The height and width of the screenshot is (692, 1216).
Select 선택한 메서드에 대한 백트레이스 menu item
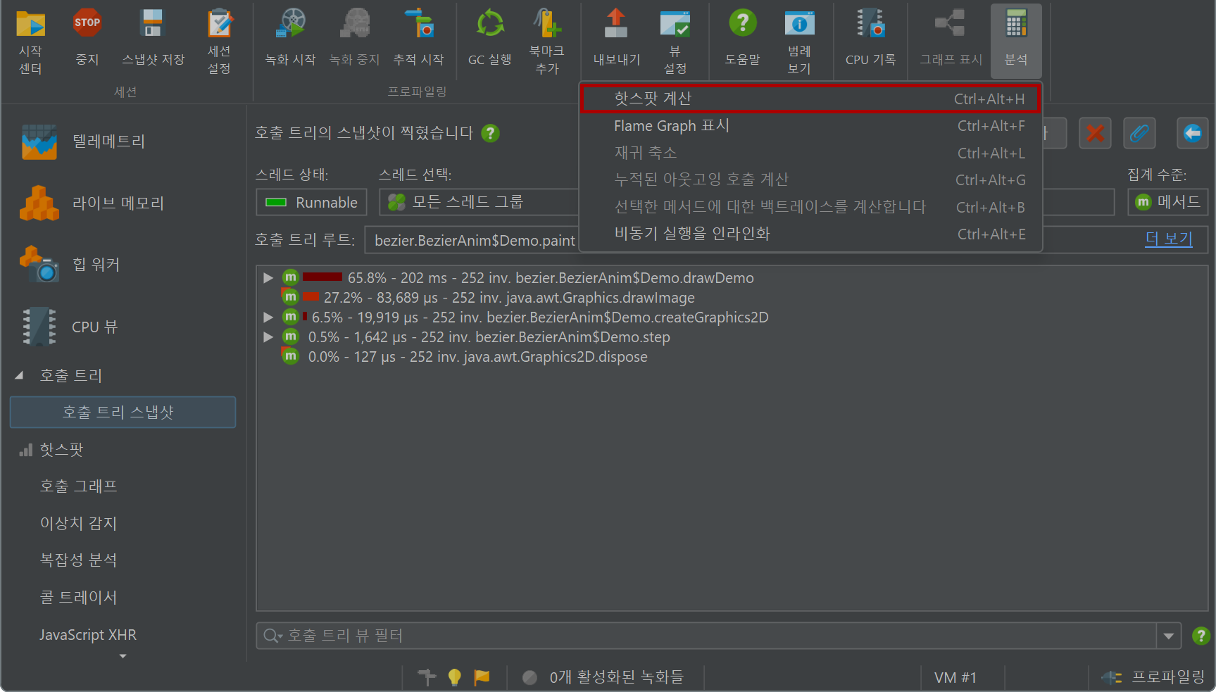click(x=810, y=207)
